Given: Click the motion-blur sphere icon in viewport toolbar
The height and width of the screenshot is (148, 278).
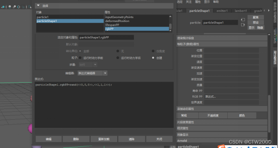Looking at the screenshot, I should pos(14,7).
